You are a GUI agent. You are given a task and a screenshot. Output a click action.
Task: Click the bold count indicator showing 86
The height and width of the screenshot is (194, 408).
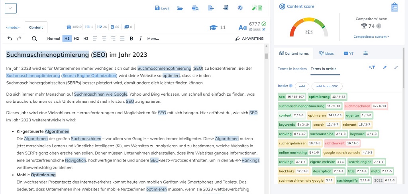coord(115,27)
